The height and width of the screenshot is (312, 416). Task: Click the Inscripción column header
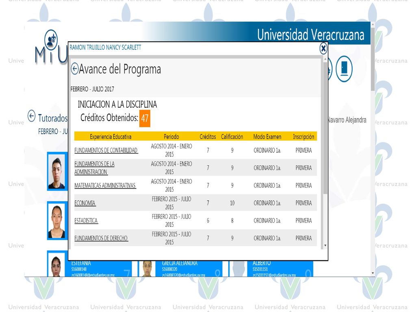pos(303,136)
